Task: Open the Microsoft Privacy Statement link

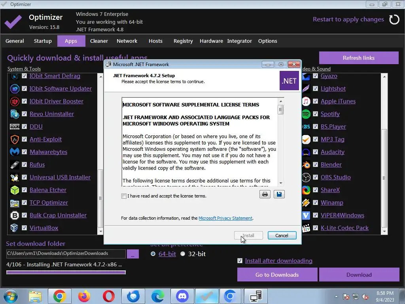Action: pyautogui.click(x=225, y=218)
